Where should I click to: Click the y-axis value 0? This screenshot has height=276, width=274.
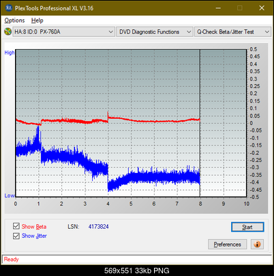tap(252, 123)
